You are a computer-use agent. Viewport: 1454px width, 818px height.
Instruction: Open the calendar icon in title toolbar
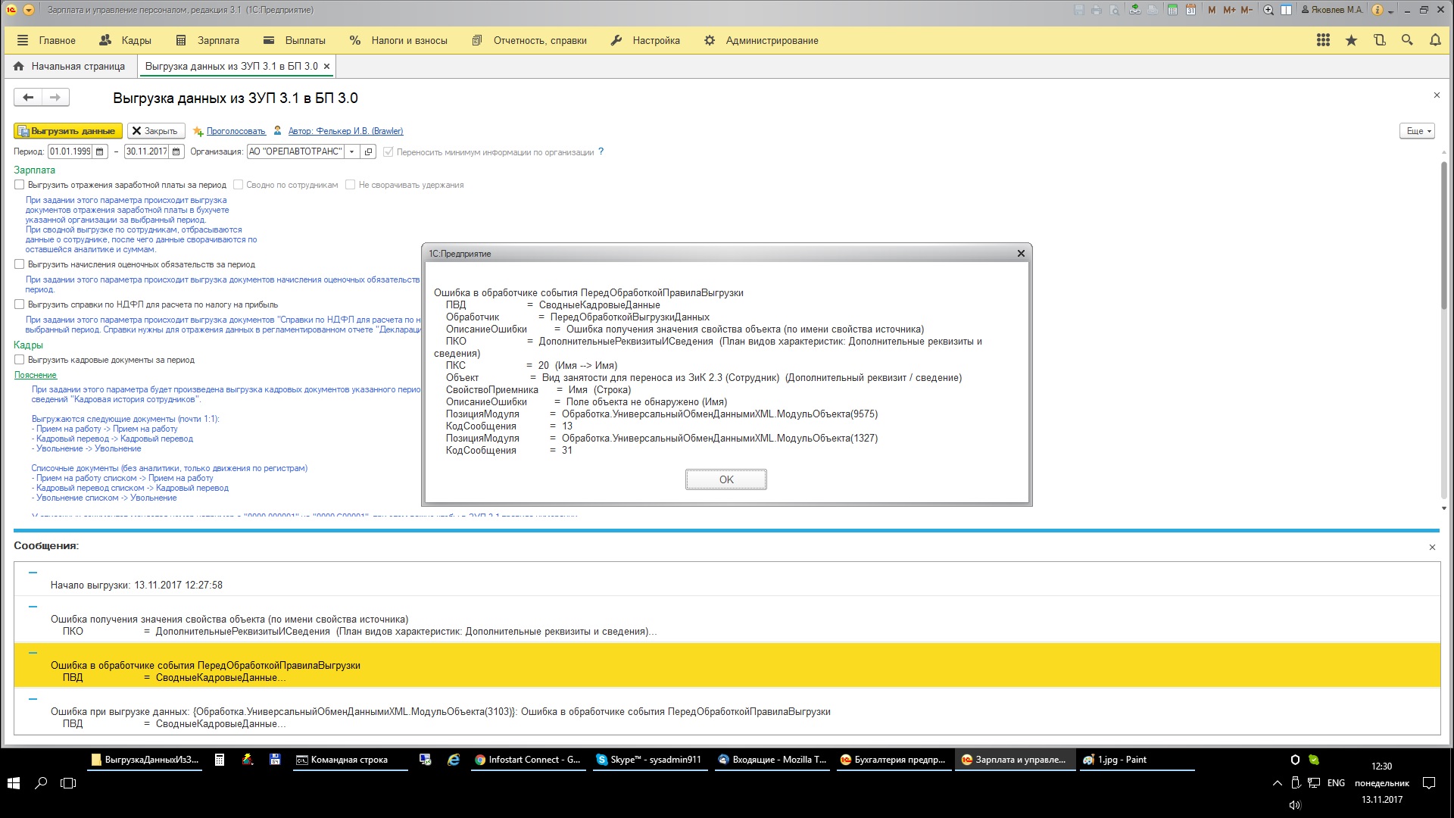click(x=1191, y=10)
